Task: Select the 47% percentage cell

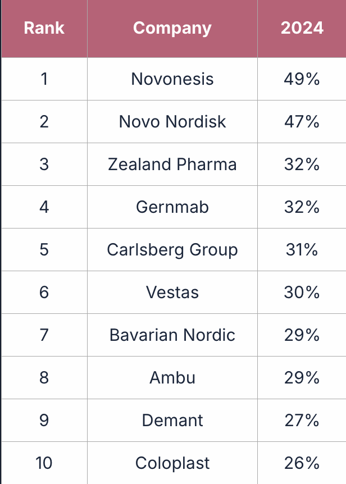Action: [x=302, y=122]
